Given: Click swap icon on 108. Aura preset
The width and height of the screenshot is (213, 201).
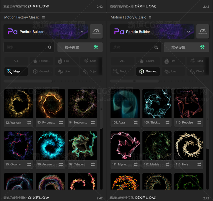Looking at the screenshot, I should (135, 122).
